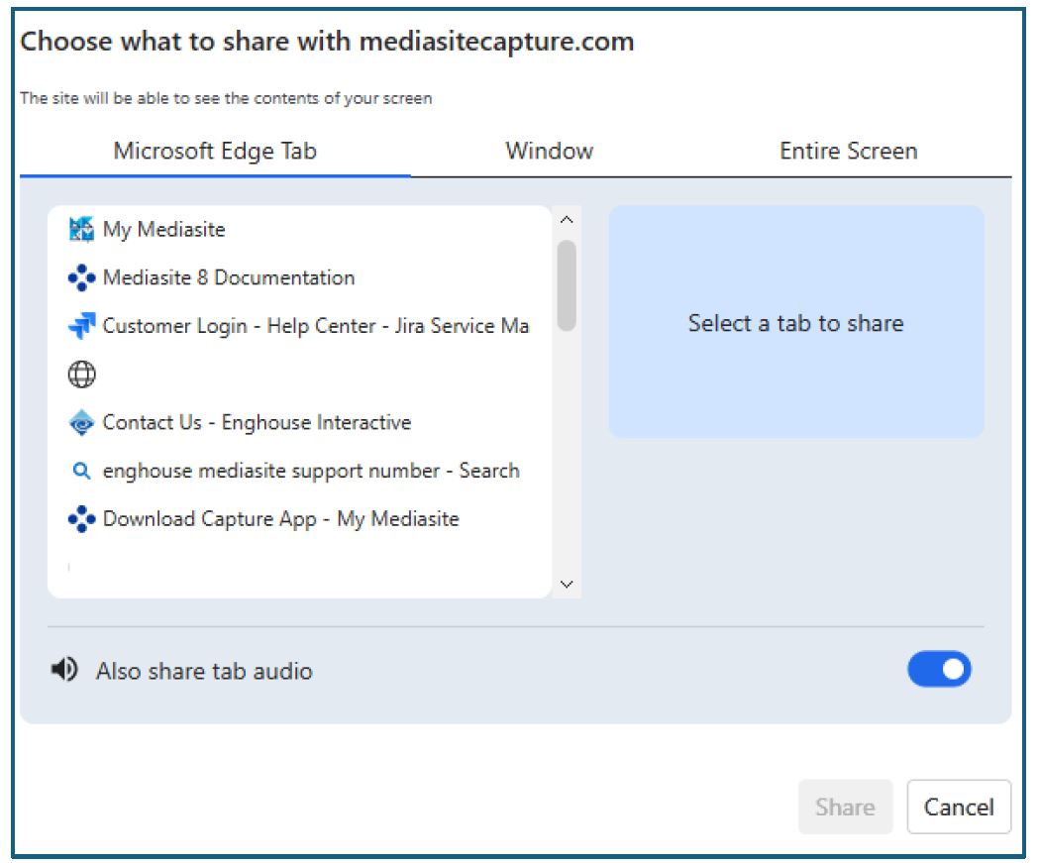The height and width of the screenshot is (863, 1039).
Task: Switch to the Entire Screen tab
Action: [x=848, y=152]
